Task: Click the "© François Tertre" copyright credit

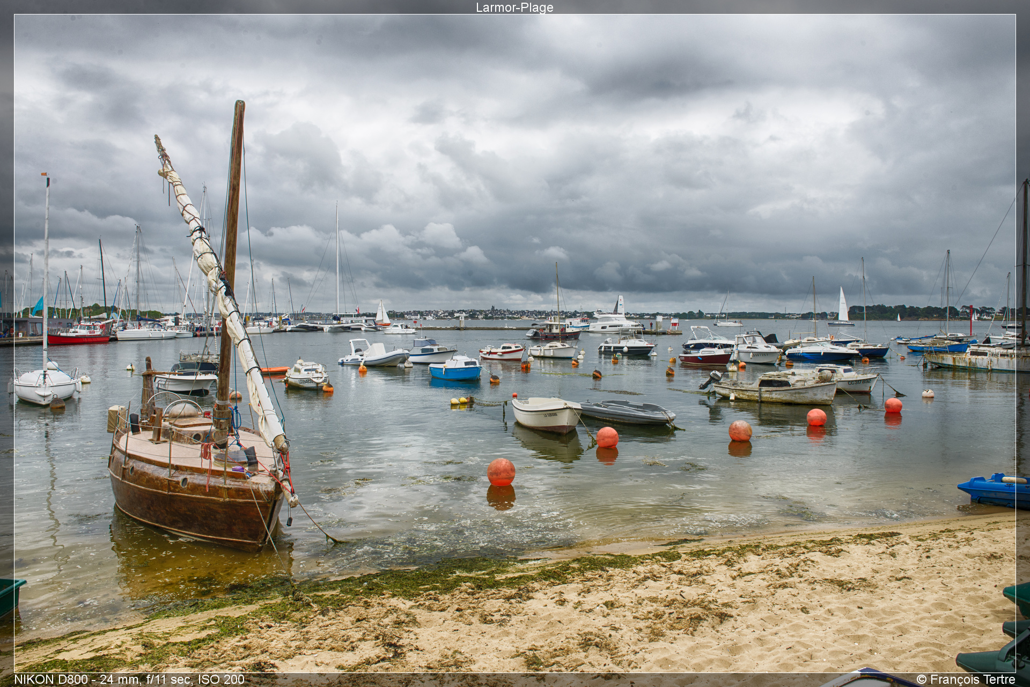Action: (x=966, y=679)
